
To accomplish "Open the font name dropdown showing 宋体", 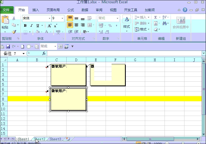I will (49, 18).
